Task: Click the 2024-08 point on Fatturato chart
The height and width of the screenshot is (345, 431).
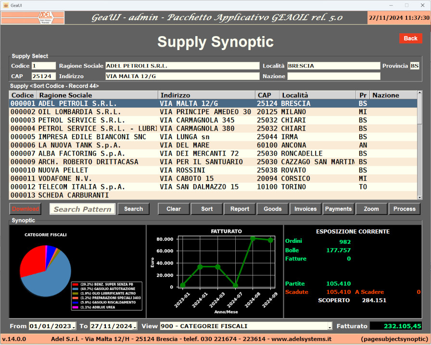Action: pos(253,239)
